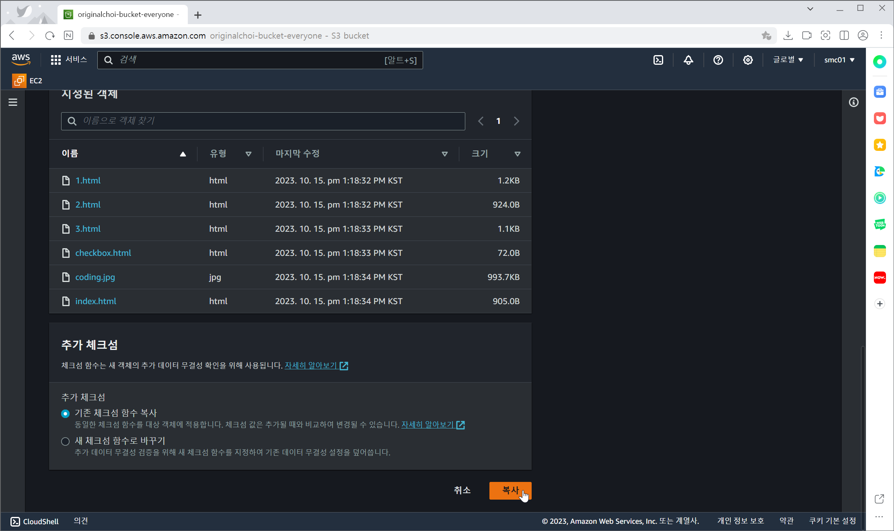Viewport: 894px width, 531px height.
Task: Open the yellow memo sidebar icon
Action: [880, 251]
